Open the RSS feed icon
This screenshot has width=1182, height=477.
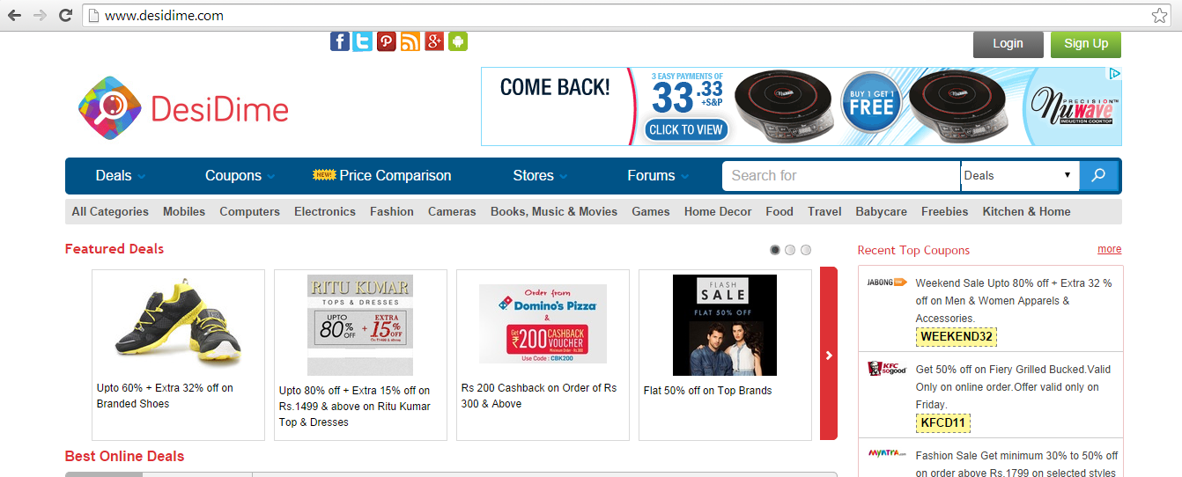pos(410,41)
